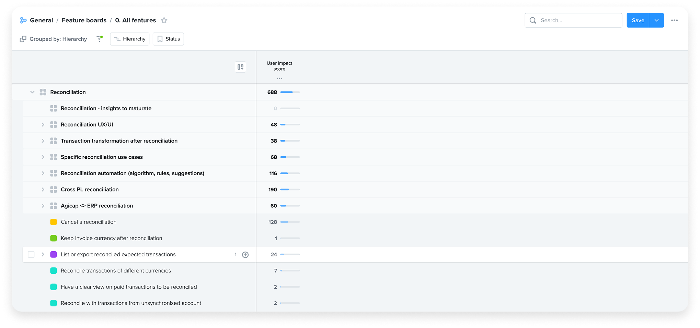Open User impact score column options dots

point(279,78)
